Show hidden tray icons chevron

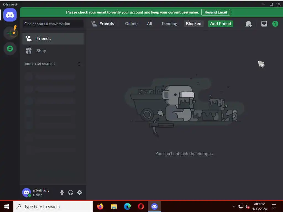[234, 206]
